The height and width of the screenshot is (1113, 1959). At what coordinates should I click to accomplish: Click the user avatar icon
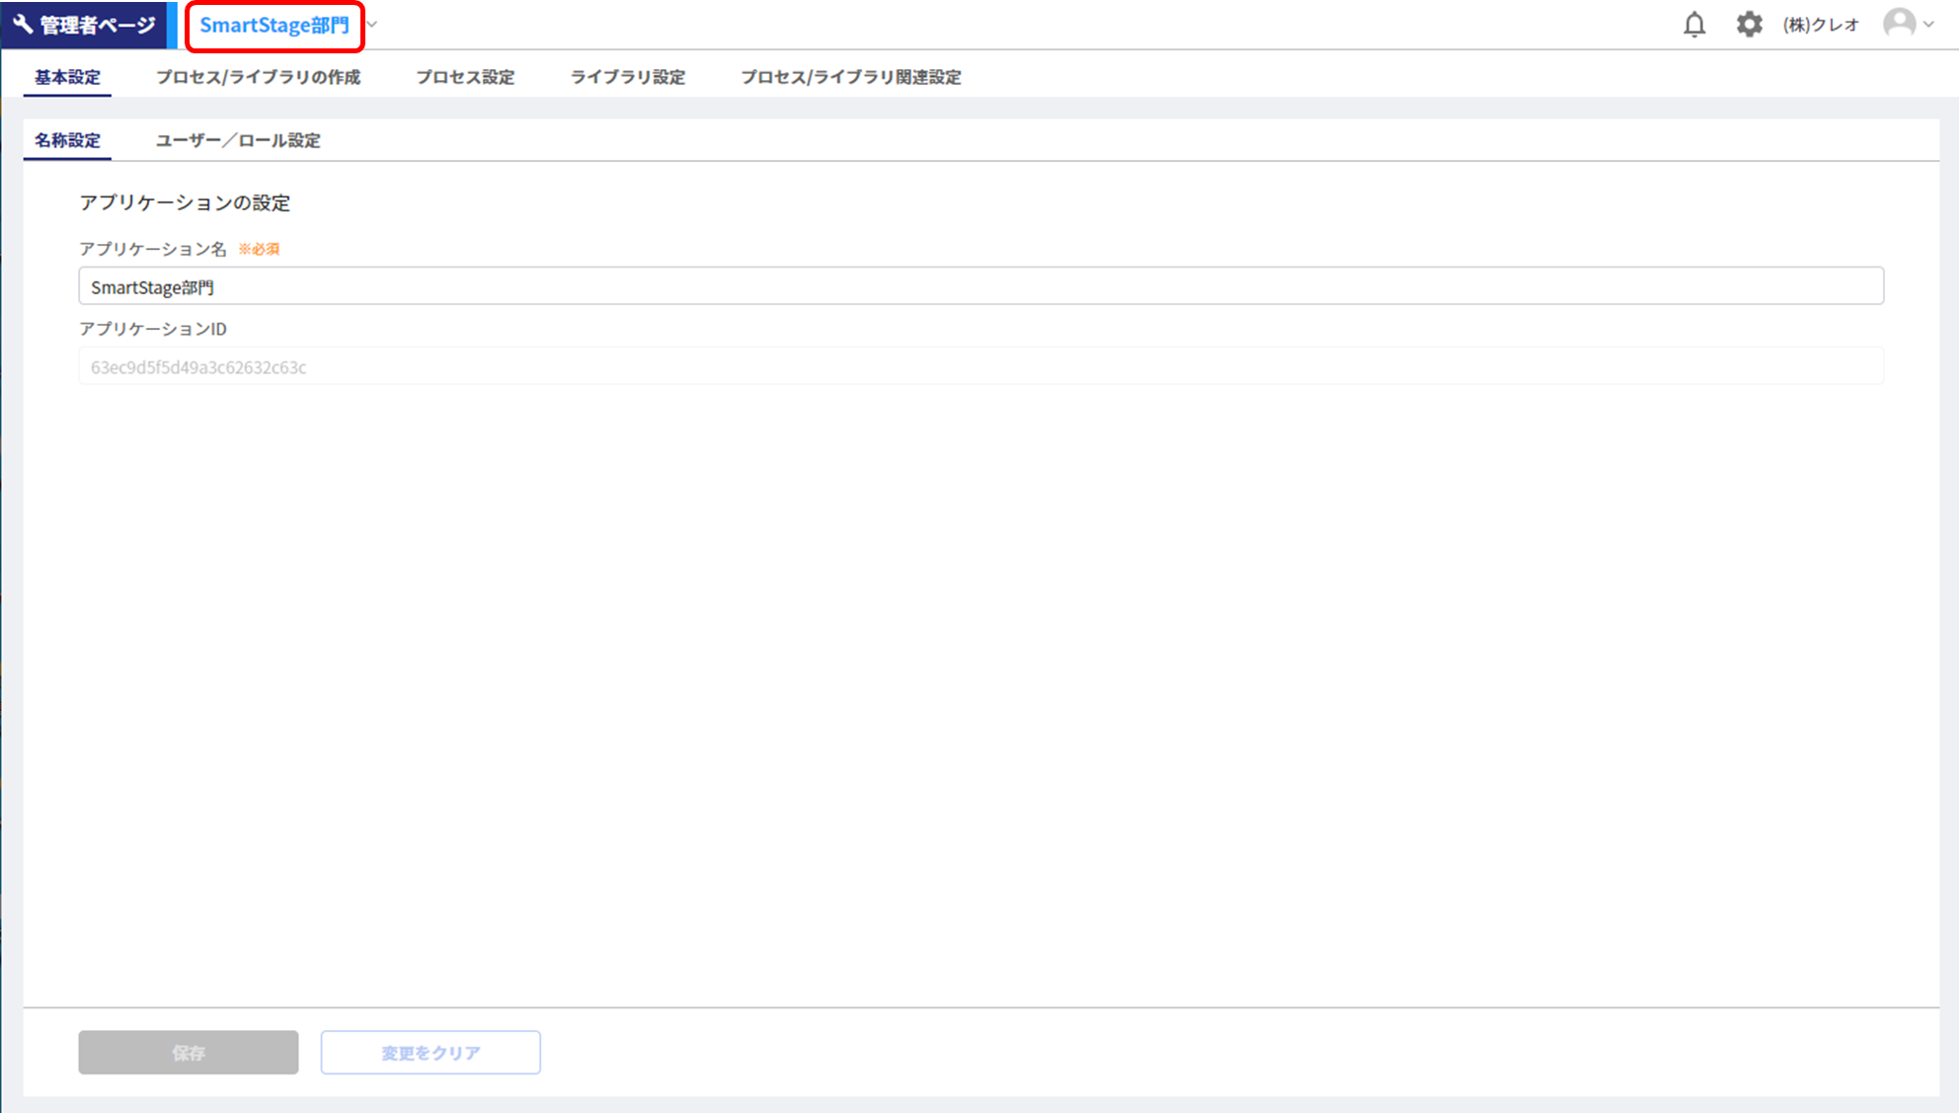click(1899, 24)
